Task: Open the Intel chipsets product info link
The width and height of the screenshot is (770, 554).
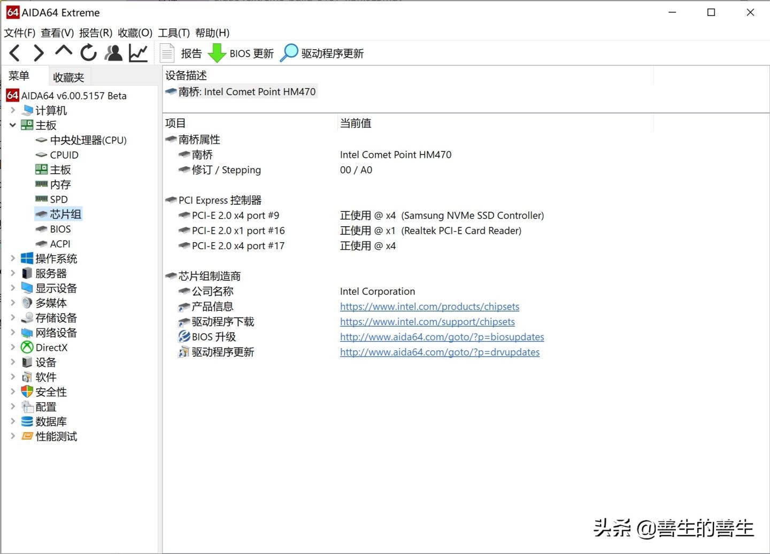Action: click(x=429, y=306)
